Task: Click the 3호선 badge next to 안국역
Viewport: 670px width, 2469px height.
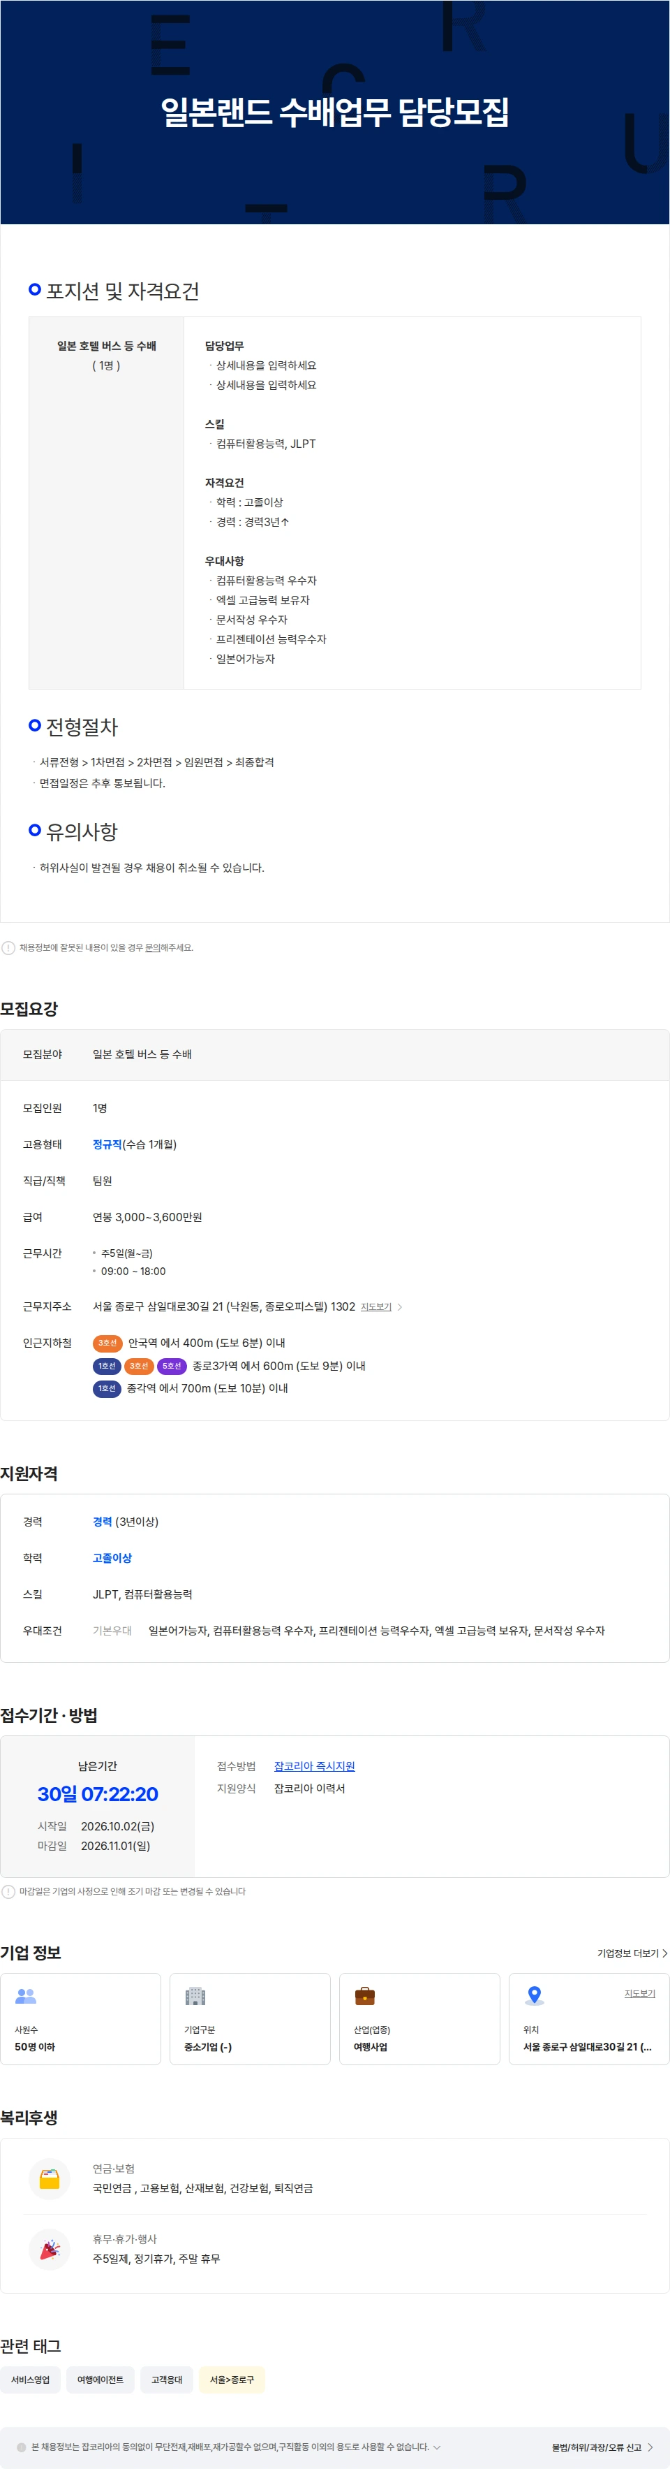Action: click(x=107, y=1343)
